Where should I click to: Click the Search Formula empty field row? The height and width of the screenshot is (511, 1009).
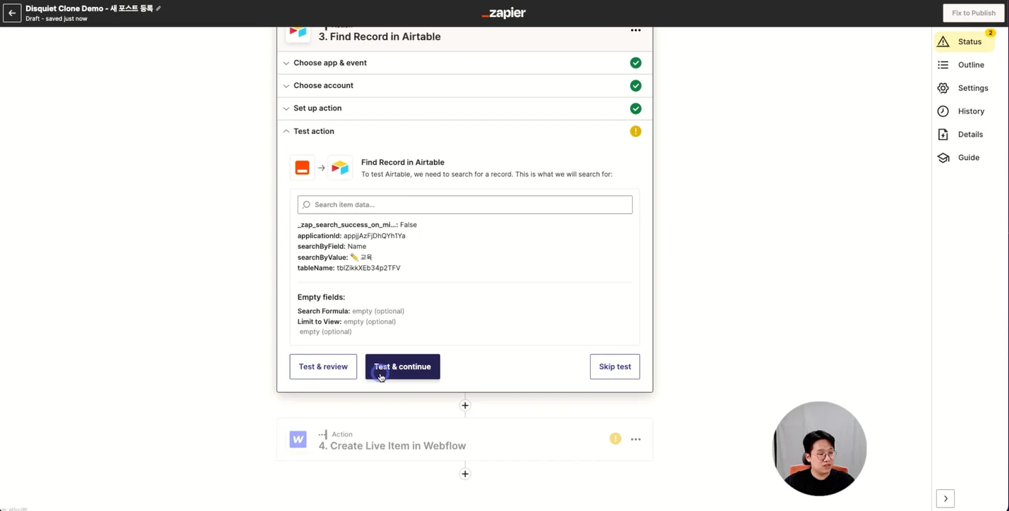pos(351,311)
